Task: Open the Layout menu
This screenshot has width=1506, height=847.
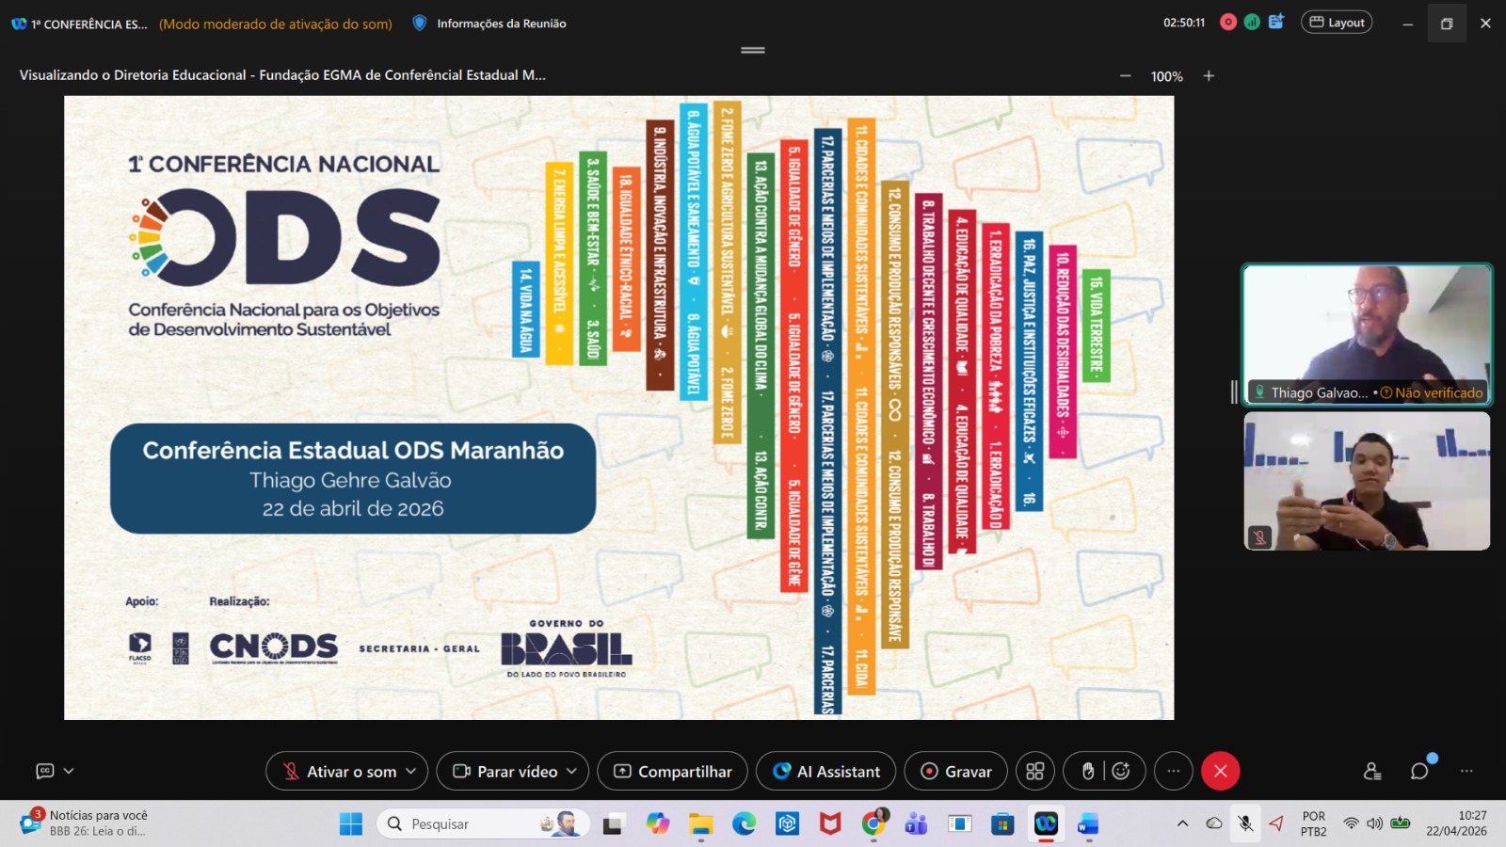Action: click(x=1337, y=23)
